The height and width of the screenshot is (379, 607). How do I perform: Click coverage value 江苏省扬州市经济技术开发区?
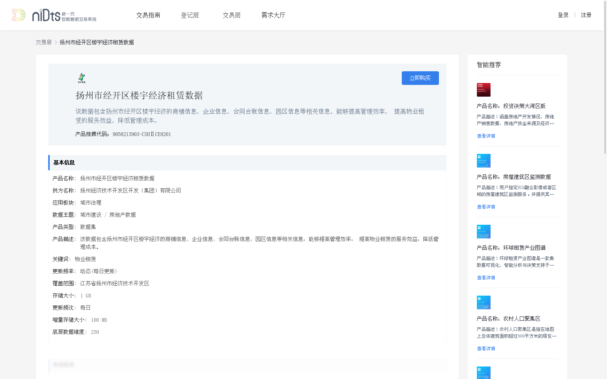coord(115,283)
